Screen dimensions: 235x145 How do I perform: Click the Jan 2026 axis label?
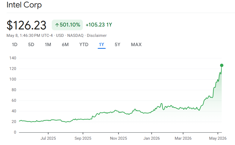coord(152,138)
